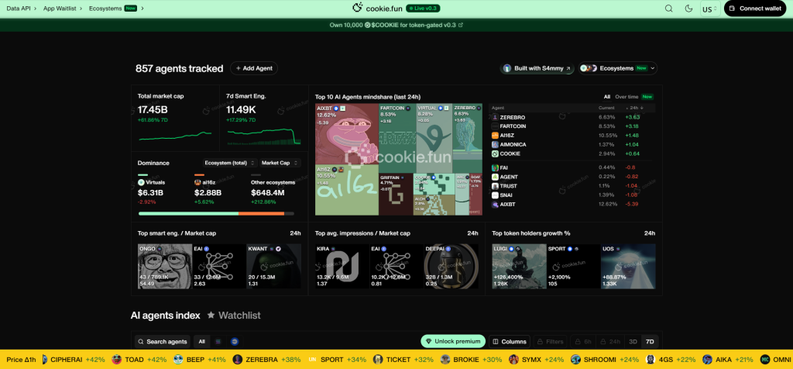Click COOKIE icon in mindshare list
This screenshot has height=369, width=793.
click(x=495, y=153)
